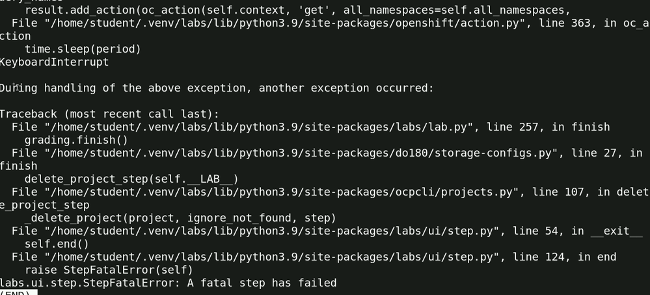Click the 'During handling of the above exception' line

point(216,88)
